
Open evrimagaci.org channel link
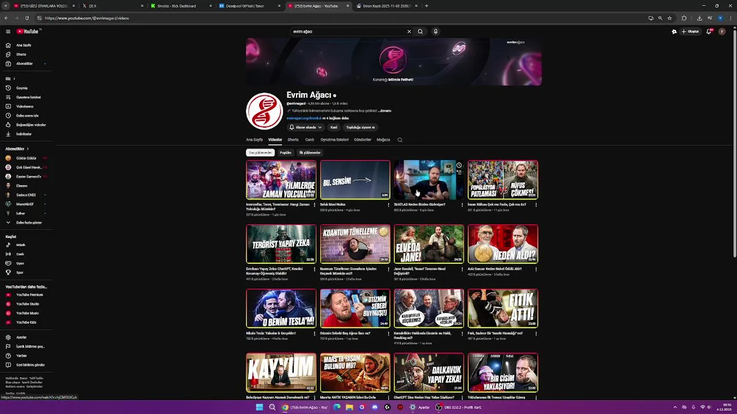click(304, 118)
